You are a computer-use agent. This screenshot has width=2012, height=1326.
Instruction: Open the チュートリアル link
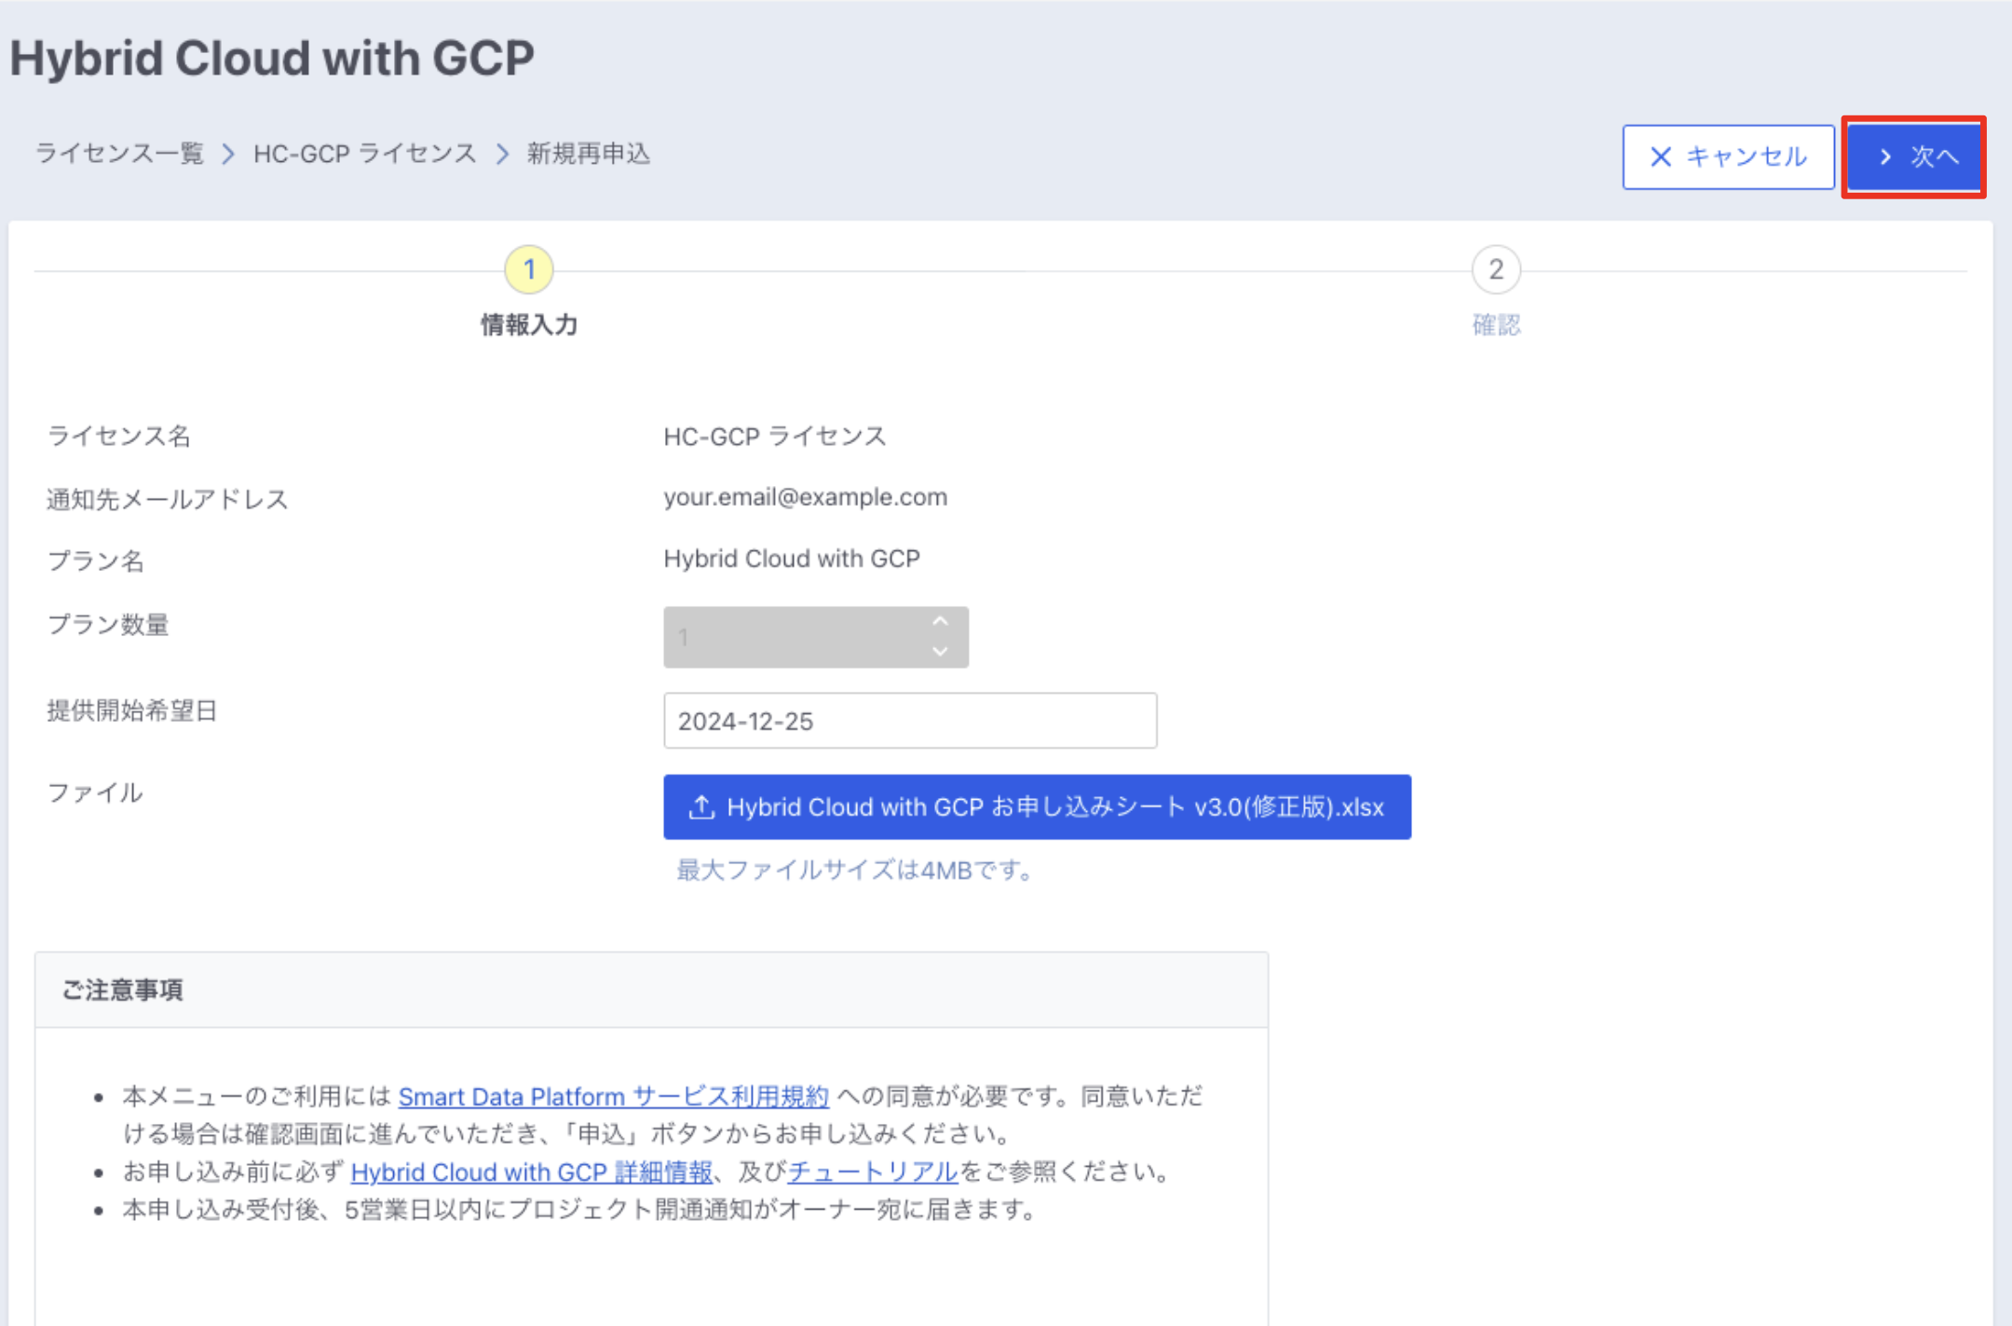873,1172
